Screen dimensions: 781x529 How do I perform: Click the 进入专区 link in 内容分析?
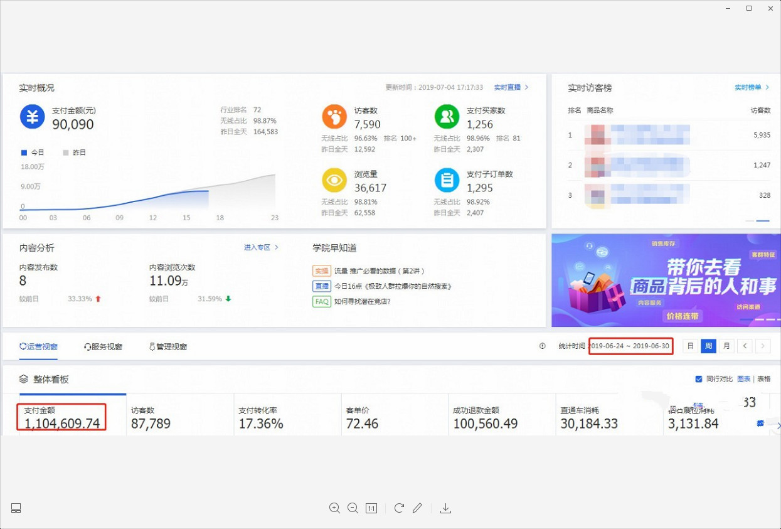[x=258, y=247]
